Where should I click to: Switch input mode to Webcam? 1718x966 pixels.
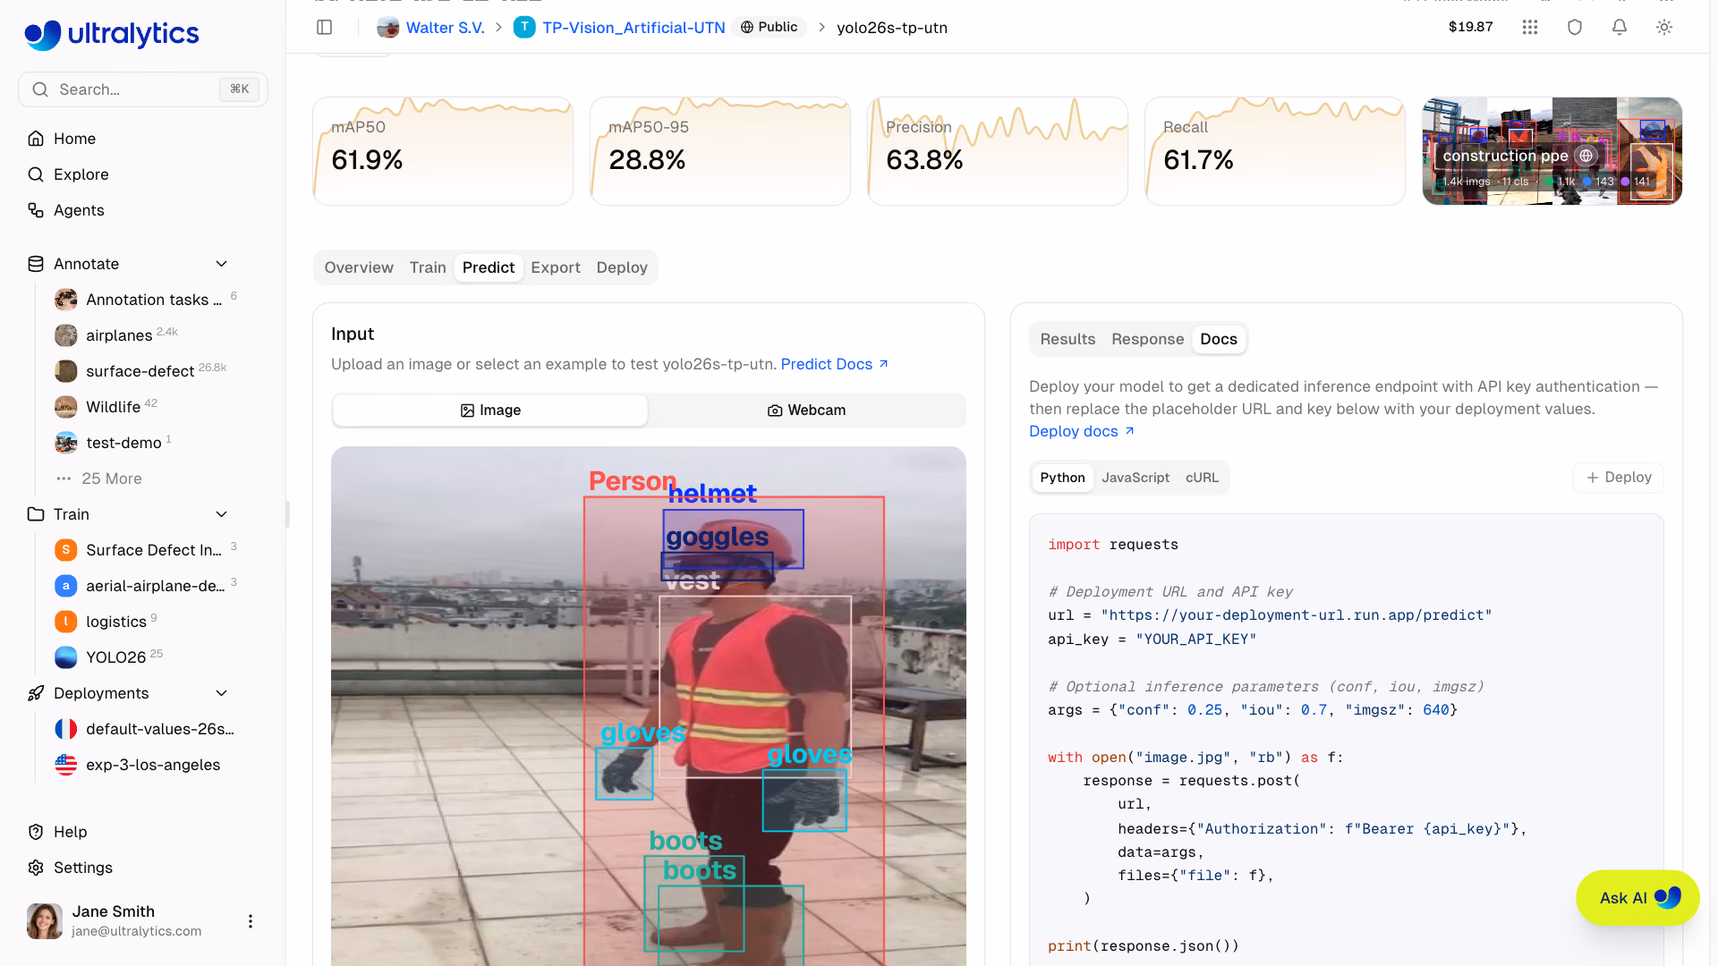806,411
